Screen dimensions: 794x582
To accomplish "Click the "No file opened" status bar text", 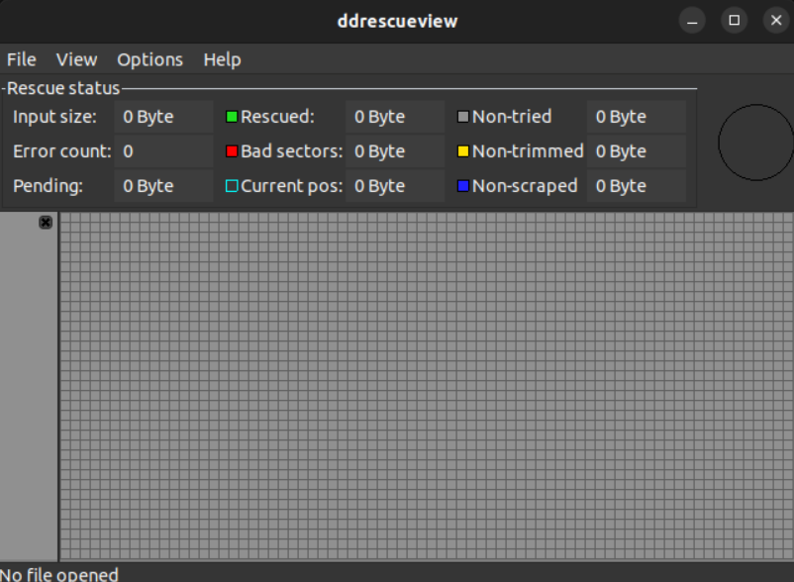I will pos(59,574).
